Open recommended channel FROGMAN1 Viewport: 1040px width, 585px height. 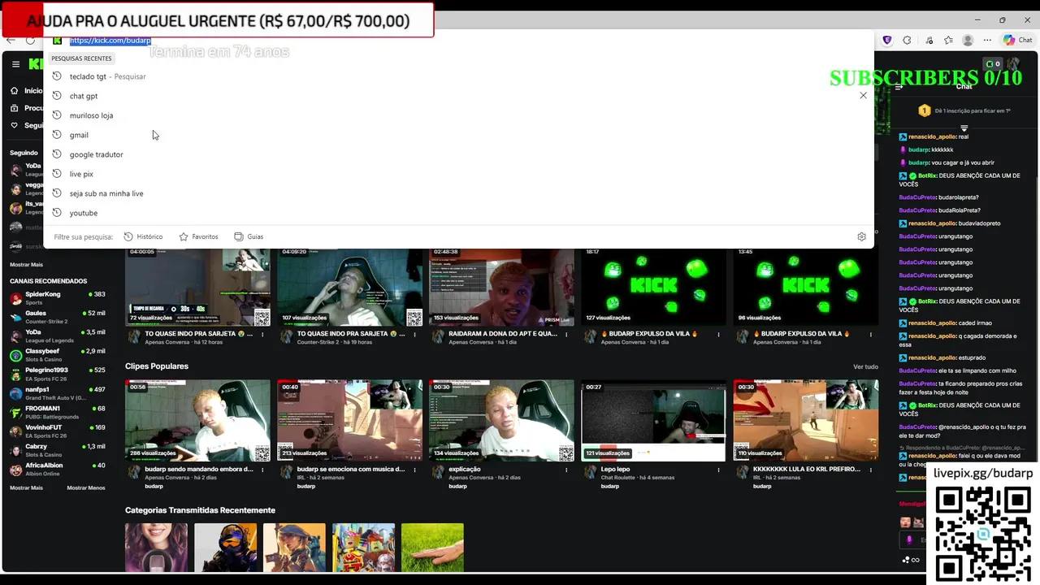click(57, 412)
